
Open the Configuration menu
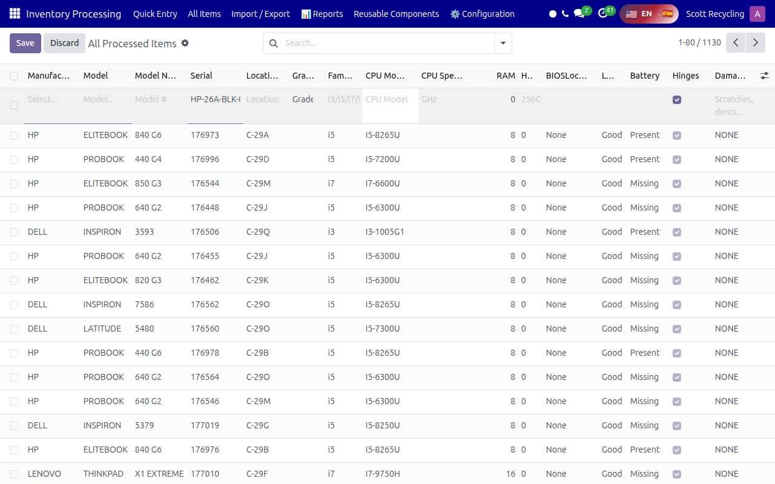pyautogui.click(x=483, y=14)
